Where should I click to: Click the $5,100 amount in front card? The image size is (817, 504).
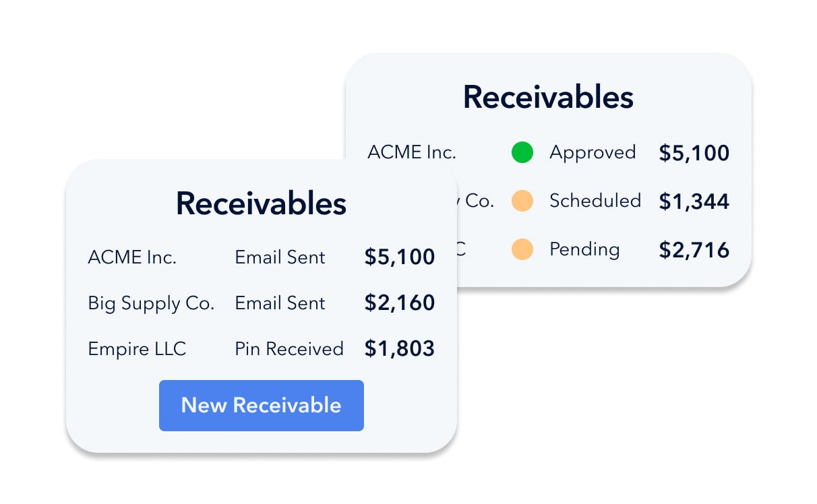(399, 257)
